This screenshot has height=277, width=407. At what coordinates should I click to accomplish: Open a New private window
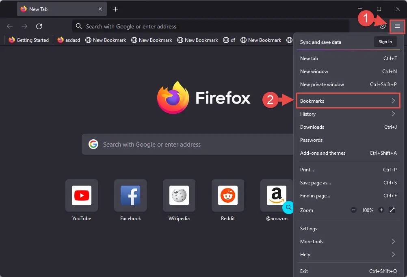coord(349,84)
